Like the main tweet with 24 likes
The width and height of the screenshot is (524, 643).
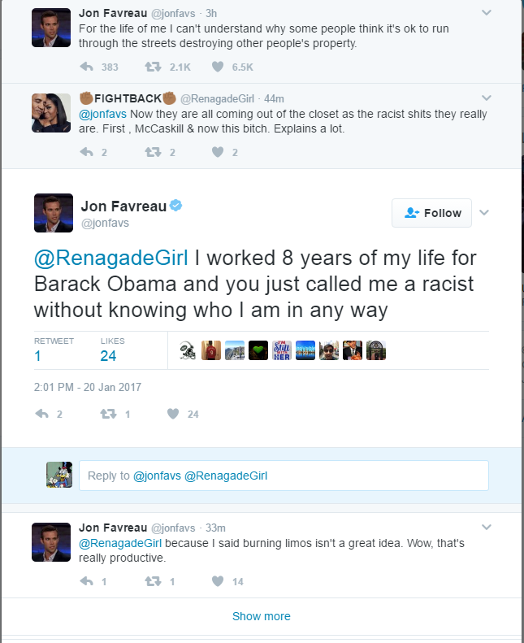click(173, 414)
